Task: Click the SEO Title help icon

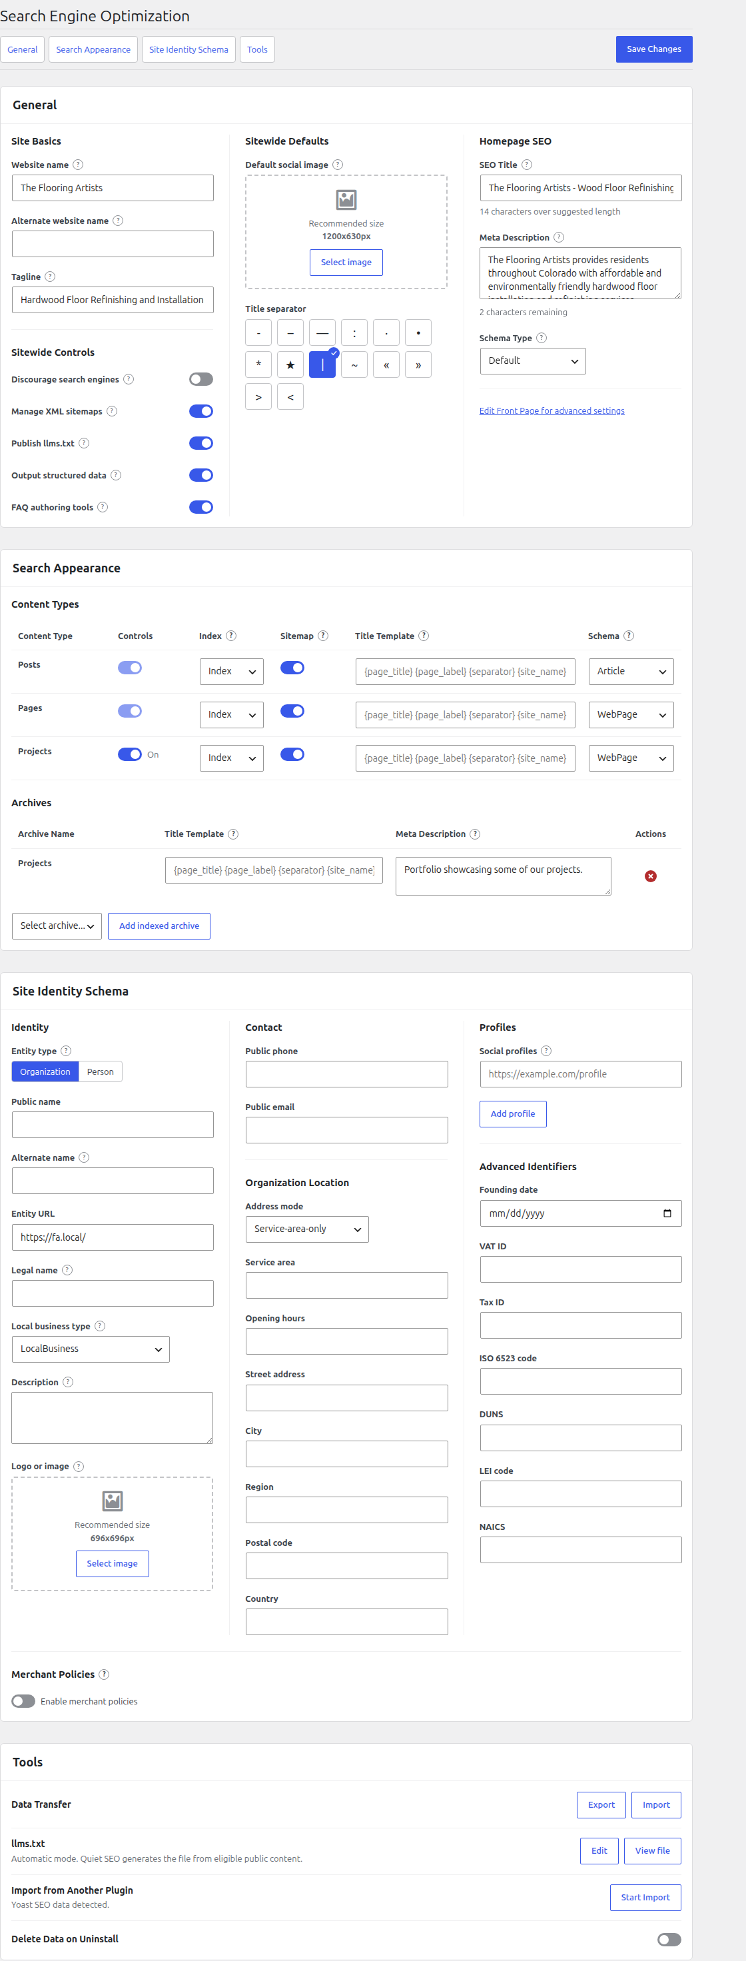Action: (527, 165)
